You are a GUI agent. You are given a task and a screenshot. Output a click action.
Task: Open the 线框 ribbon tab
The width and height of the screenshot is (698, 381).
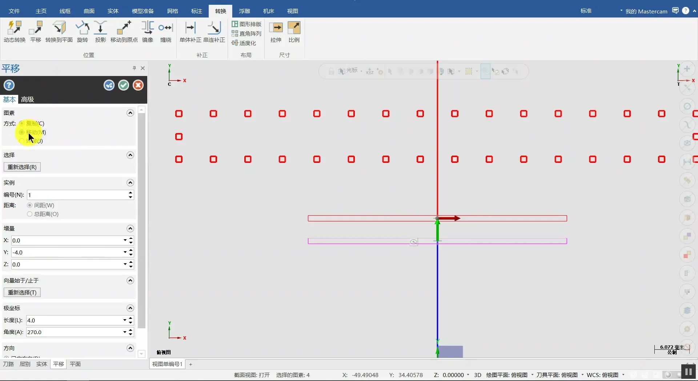[x=65, y=11]
